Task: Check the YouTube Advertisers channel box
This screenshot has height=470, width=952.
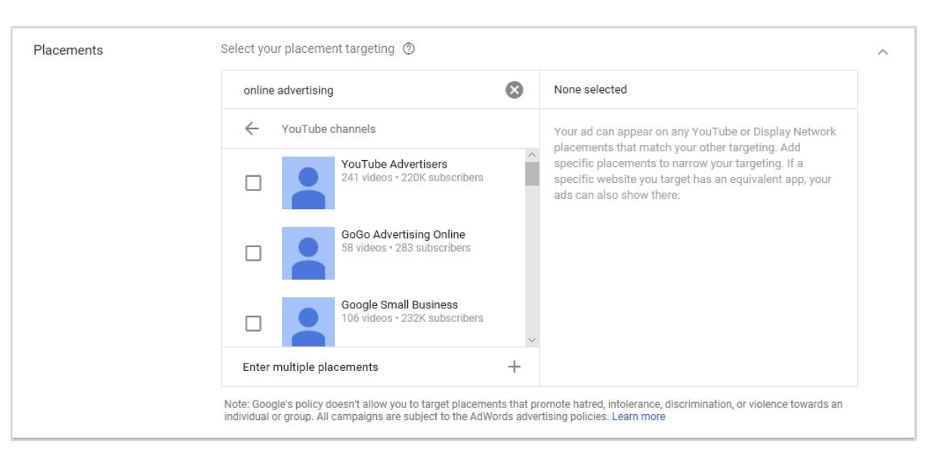Action: click(254, 183)
